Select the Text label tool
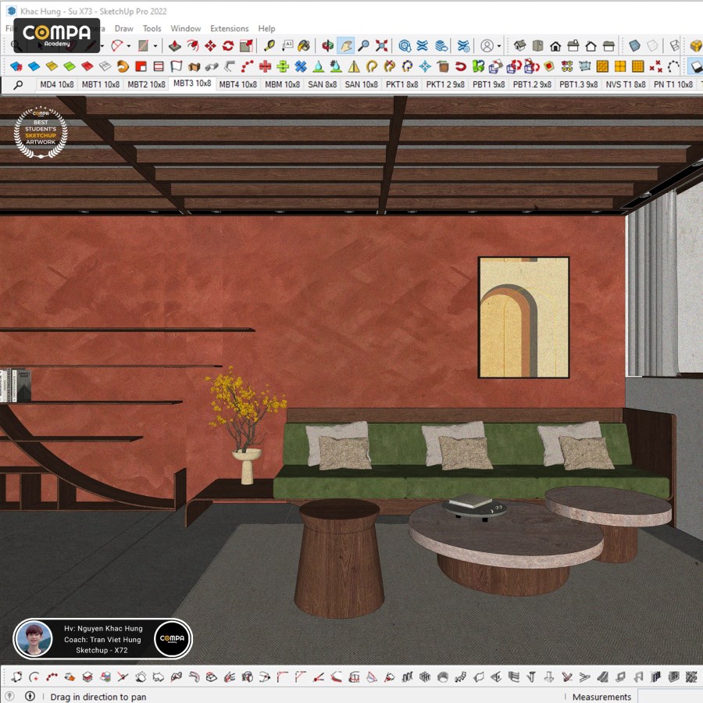 coord(287,46)
